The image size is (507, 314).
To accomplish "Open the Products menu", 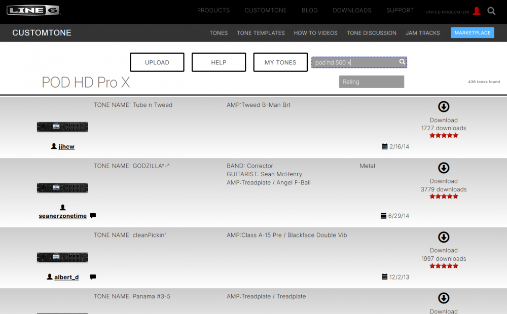I will point(213,10).
